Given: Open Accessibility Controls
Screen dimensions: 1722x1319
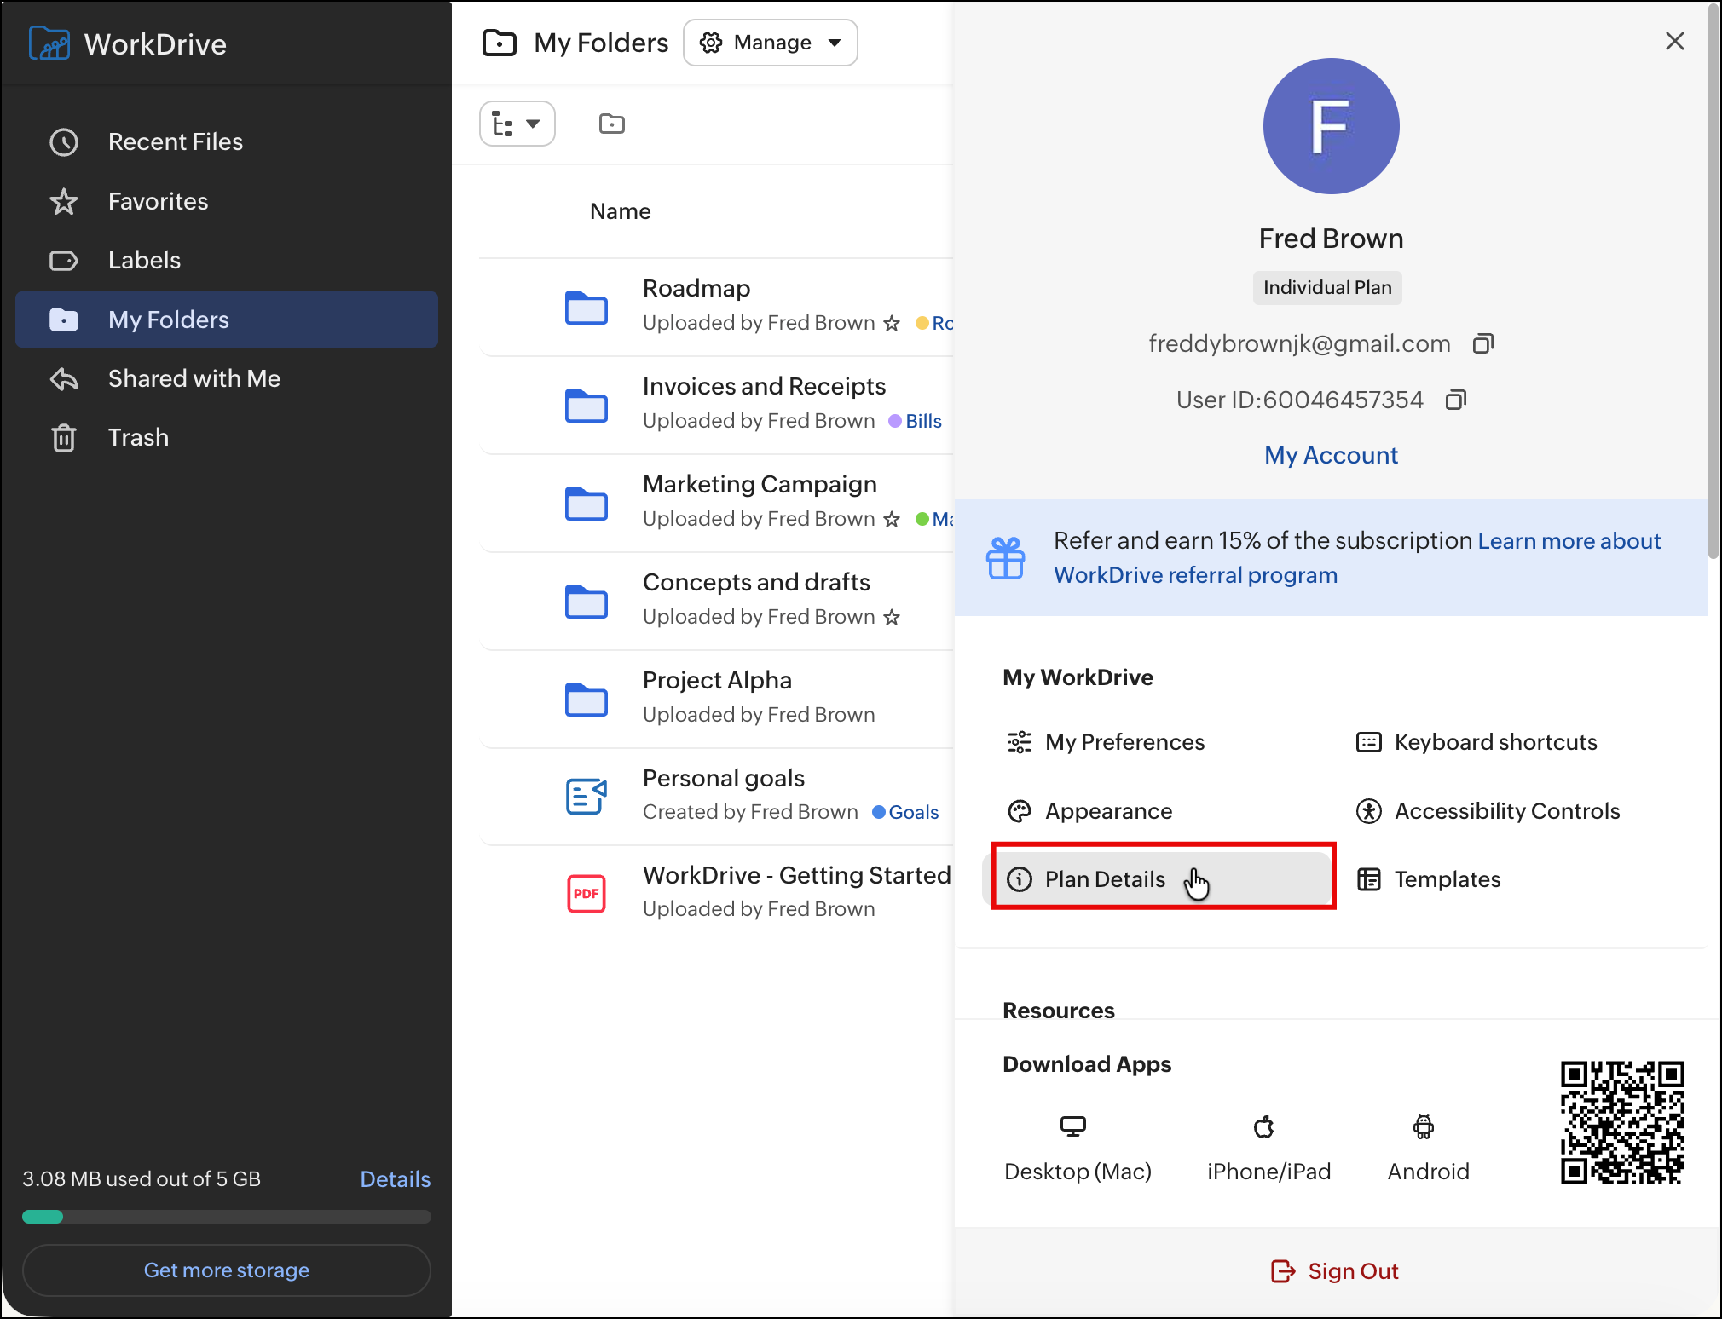Looking at the screenshot, I should tap(1506, 811).
